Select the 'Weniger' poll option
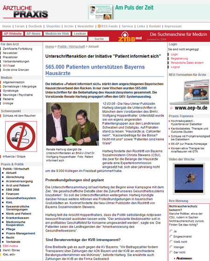The image size is (210, 261). point(171,247)
